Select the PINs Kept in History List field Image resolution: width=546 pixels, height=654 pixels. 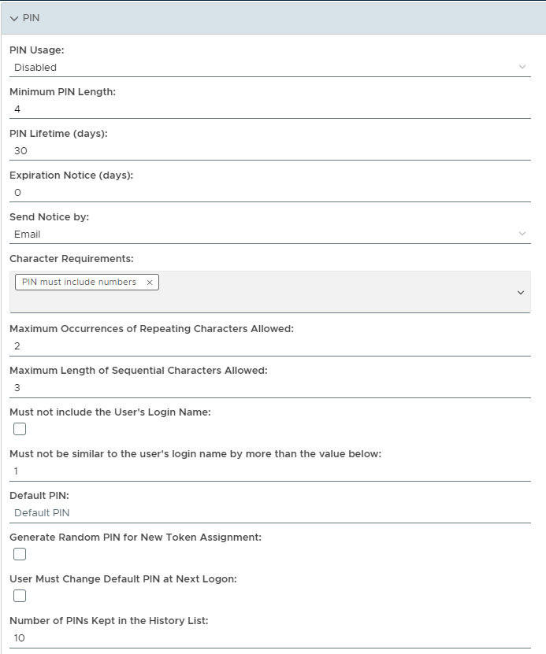coord(269,637)
